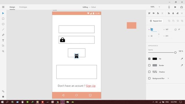Viewport: 185px width, 104px height.
Task: Open the gray Border color swatch
Action: pyautogui.click(x=155, y=65)
